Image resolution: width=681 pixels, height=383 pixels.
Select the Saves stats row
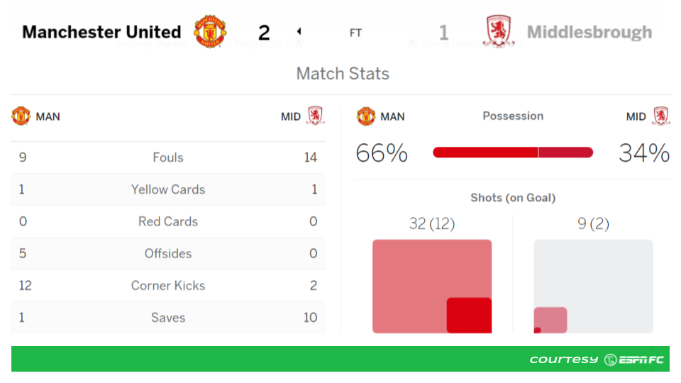click(x=168, y=318)
